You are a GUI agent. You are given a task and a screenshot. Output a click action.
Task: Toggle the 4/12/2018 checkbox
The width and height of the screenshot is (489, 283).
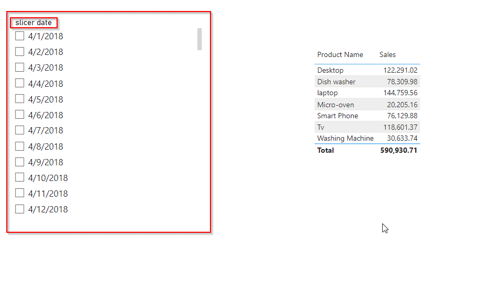point(20,209)
